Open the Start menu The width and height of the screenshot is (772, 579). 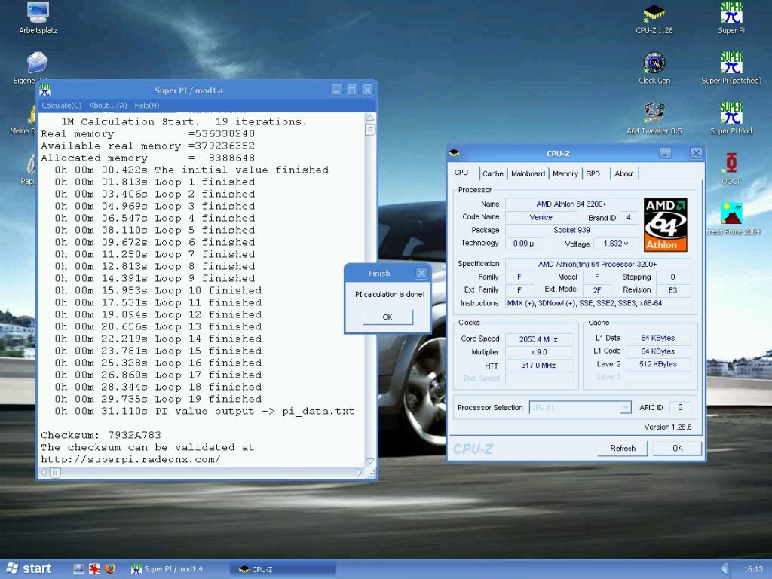[x=29, y=568]
